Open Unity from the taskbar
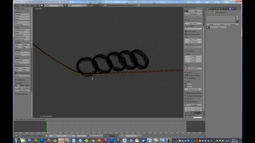Viewport: 255px width, 143px height. [131, 141]
